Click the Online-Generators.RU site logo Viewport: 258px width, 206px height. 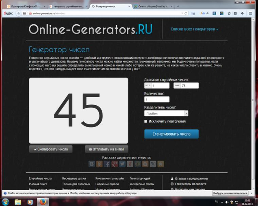91,29
